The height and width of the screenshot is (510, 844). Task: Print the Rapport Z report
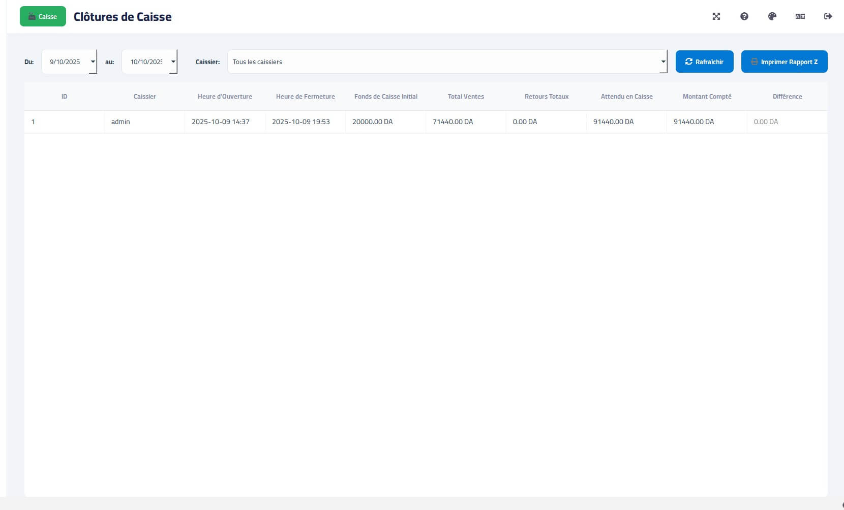(784, 62)
